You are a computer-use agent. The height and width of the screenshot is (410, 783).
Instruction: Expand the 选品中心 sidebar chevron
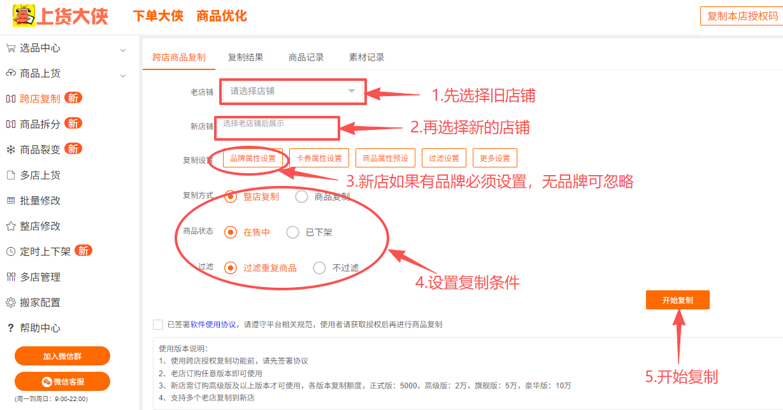(x=123, y=49)
